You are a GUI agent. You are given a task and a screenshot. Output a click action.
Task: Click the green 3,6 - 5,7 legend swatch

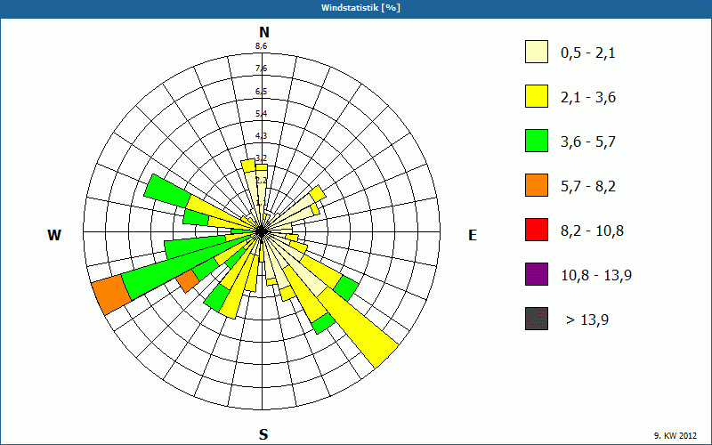[537, 141]
